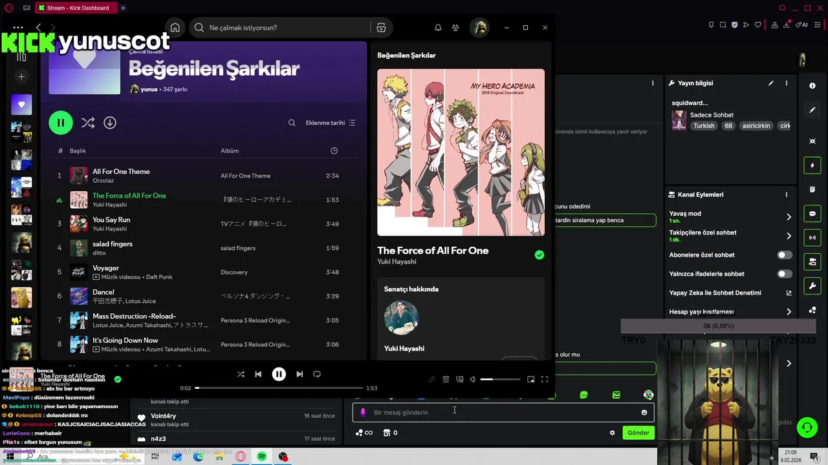Skip to the previous track
Screen dimensions: 828x465
pyautogui.click(x=258, y=374)
